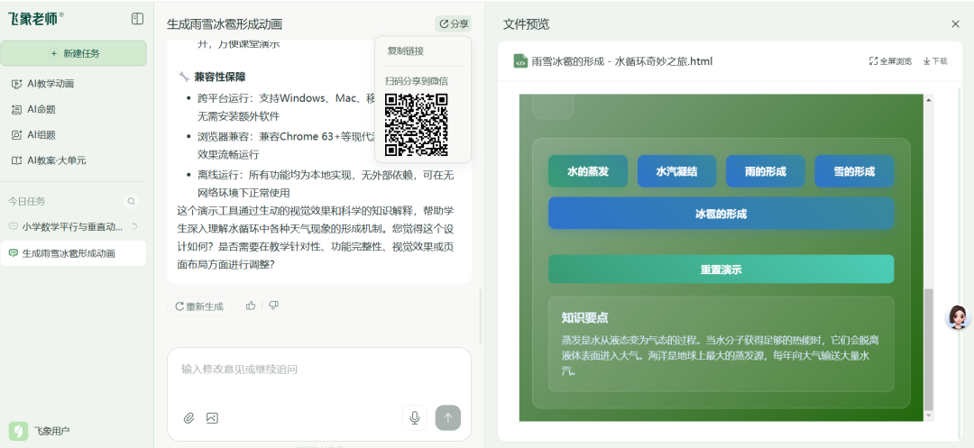
Task: Click the 新建任务 button
Action: (74, 53)
